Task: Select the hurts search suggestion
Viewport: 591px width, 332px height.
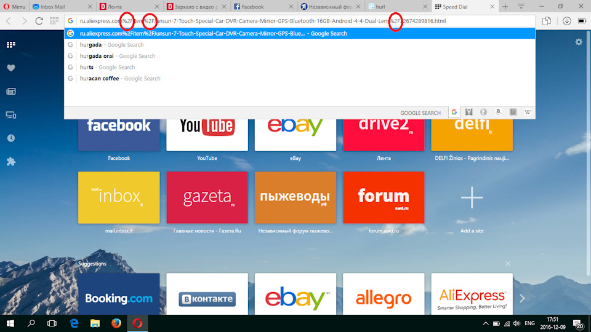Action: (x=300, y=68)
